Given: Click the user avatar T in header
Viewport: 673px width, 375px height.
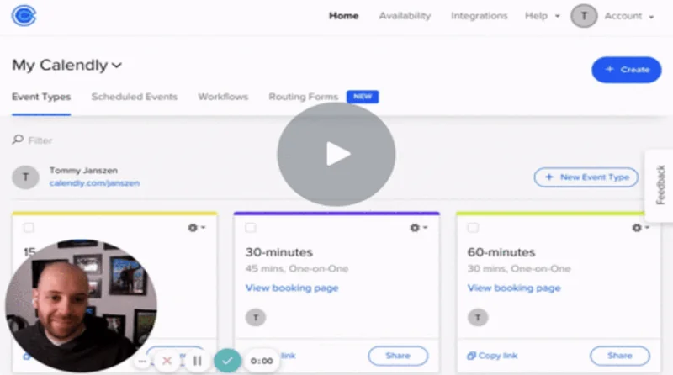Looking at the screenshot, I should [x=584, y=16].
